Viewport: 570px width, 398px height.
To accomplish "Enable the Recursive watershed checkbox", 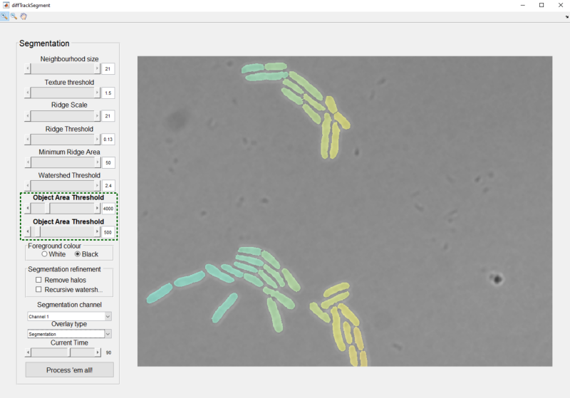I will 38,289.
